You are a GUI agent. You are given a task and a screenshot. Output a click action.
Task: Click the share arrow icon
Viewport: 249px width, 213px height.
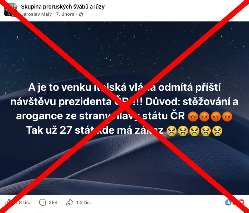70,202
